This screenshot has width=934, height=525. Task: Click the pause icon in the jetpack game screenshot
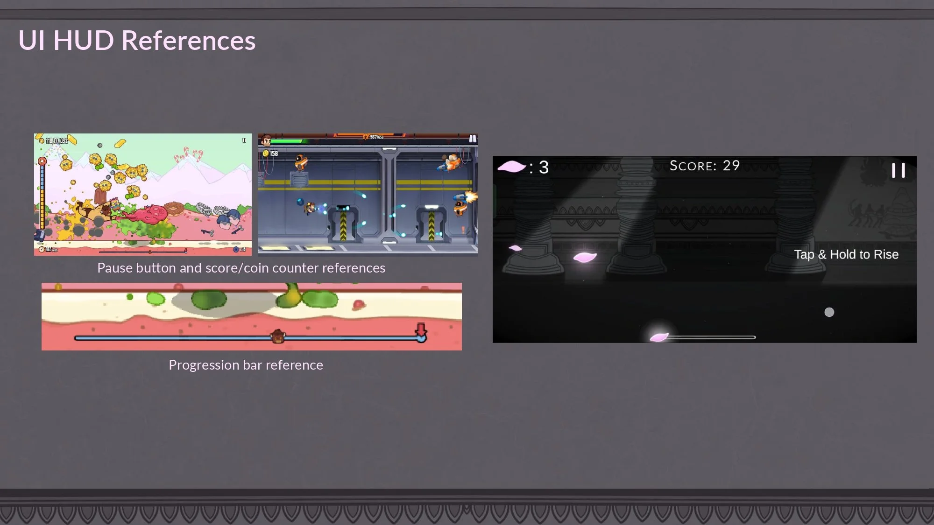click(473, 139)
